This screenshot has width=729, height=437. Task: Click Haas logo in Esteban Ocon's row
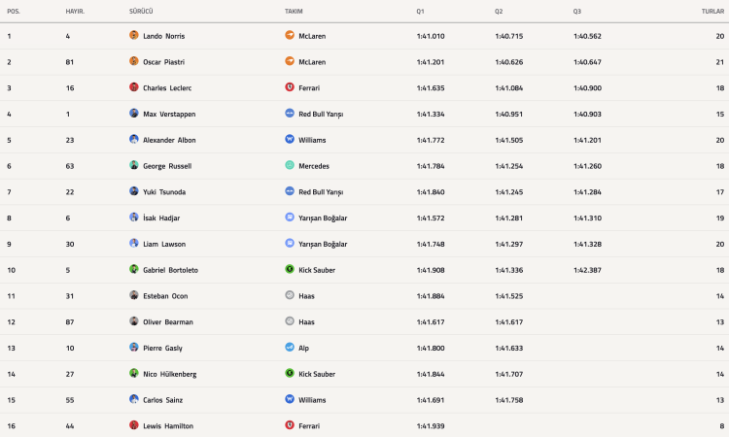(x=290, y=295)
